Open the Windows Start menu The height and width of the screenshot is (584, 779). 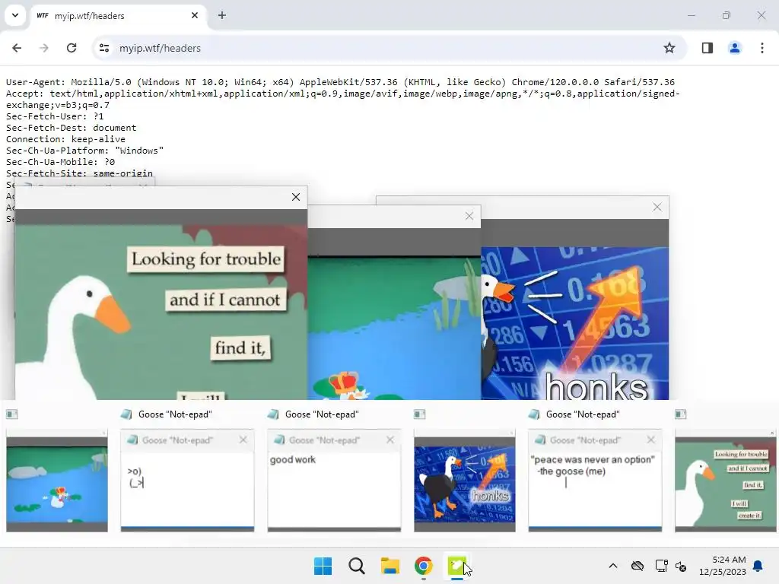click(x=323, y=566)
